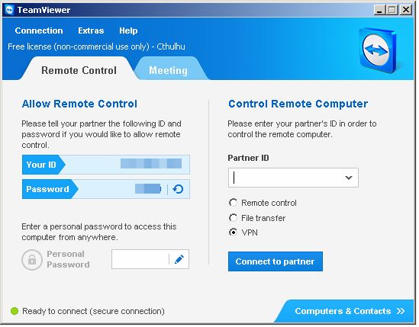Refresh the random password

178,189
